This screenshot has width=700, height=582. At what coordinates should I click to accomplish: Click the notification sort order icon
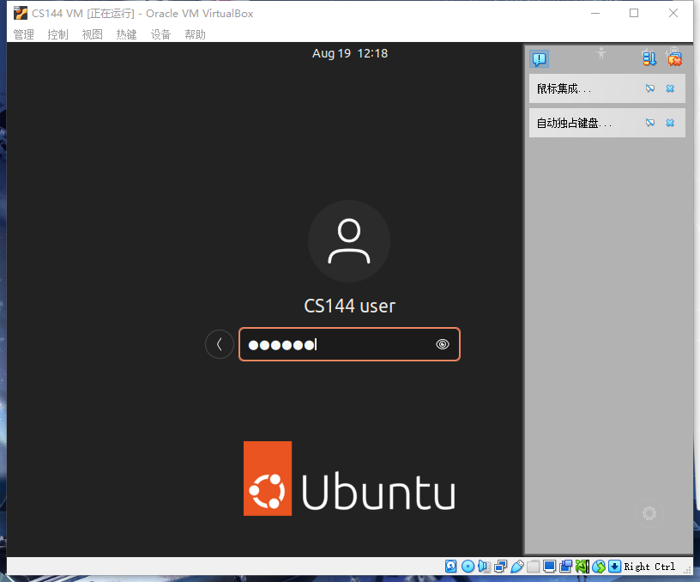[649, 58]
